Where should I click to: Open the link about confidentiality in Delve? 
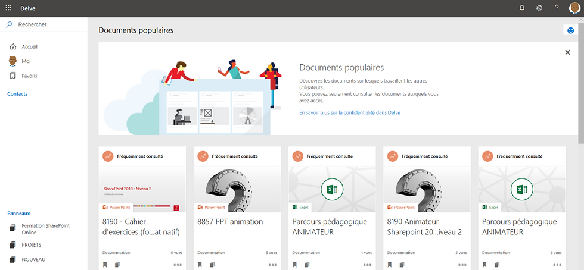(x=350, y=112)
